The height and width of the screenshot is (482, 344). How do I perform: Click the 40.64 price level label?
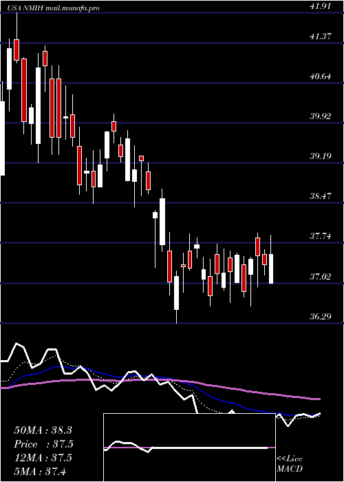pyautogui.click(x=321, y=76)
